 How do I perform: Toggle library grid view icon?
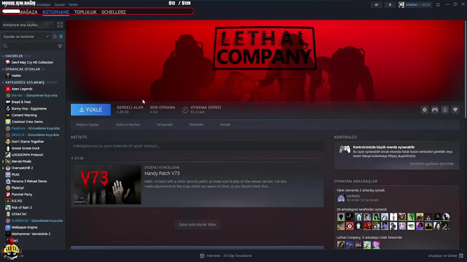(x=60, y=25)
